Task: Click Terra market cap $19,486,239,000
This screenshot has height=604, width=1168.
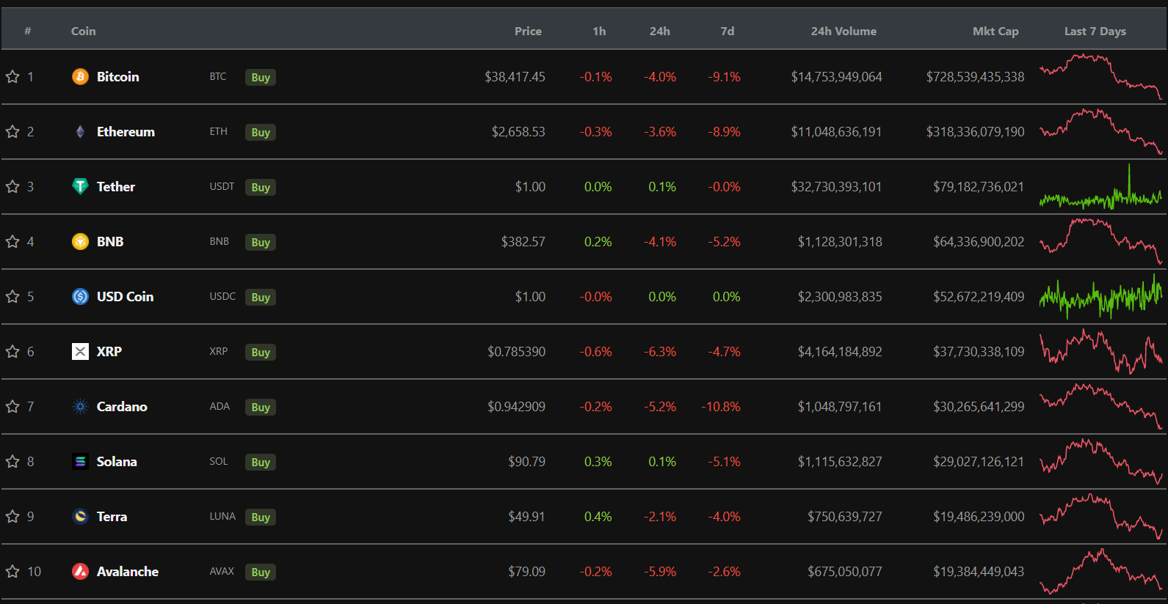Action: (x=979, y=517)
